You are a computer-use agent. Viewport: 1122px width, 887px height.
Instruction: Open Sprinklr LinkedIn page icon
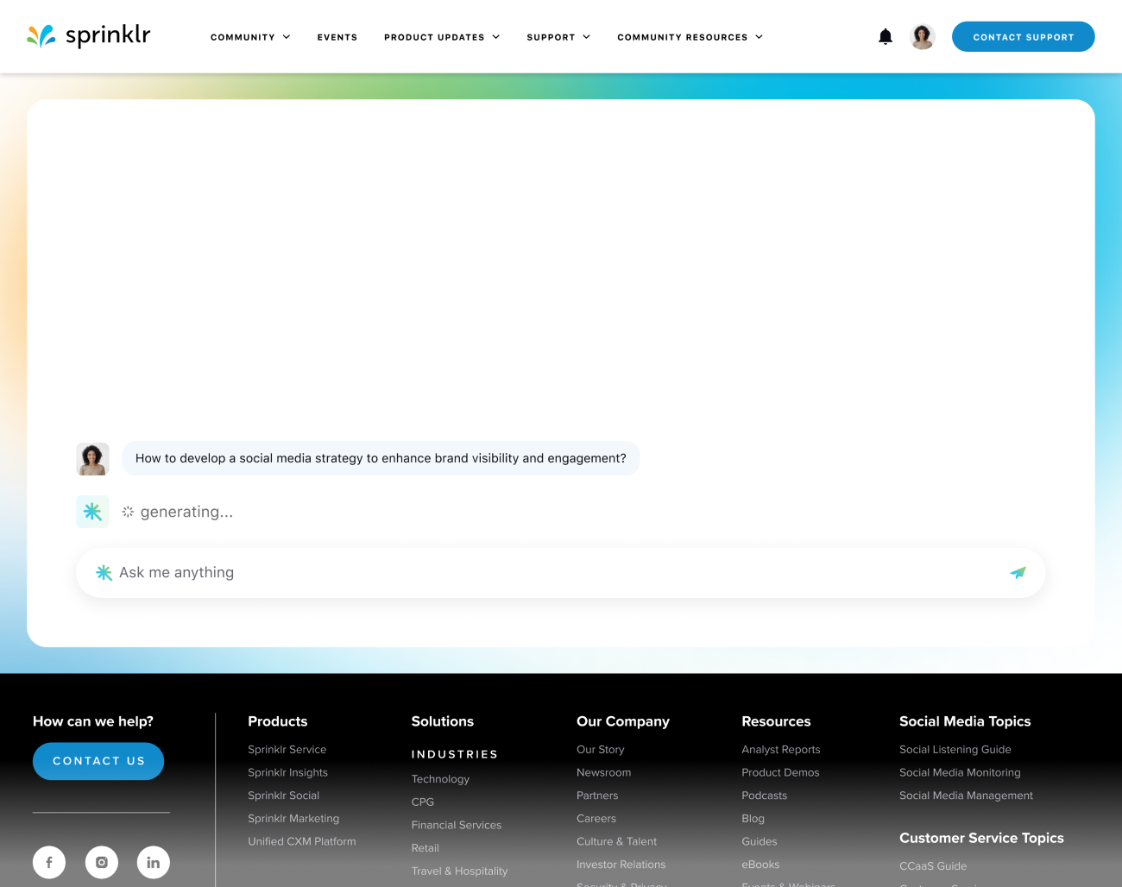click(154, 862)
